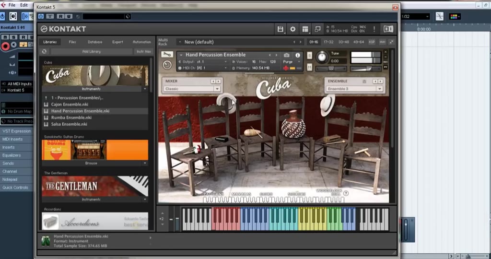Click The Gentleman library banner
491x259 pixels.
[95, 187]
